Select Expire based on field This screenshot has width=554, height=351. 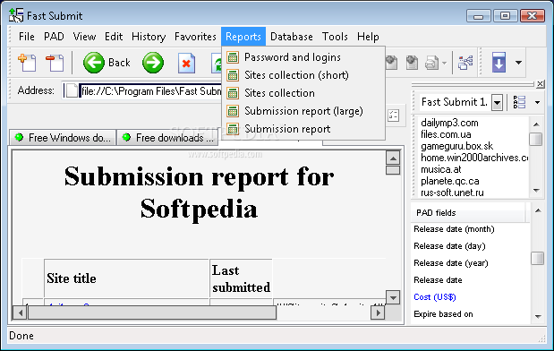point(443,314)
